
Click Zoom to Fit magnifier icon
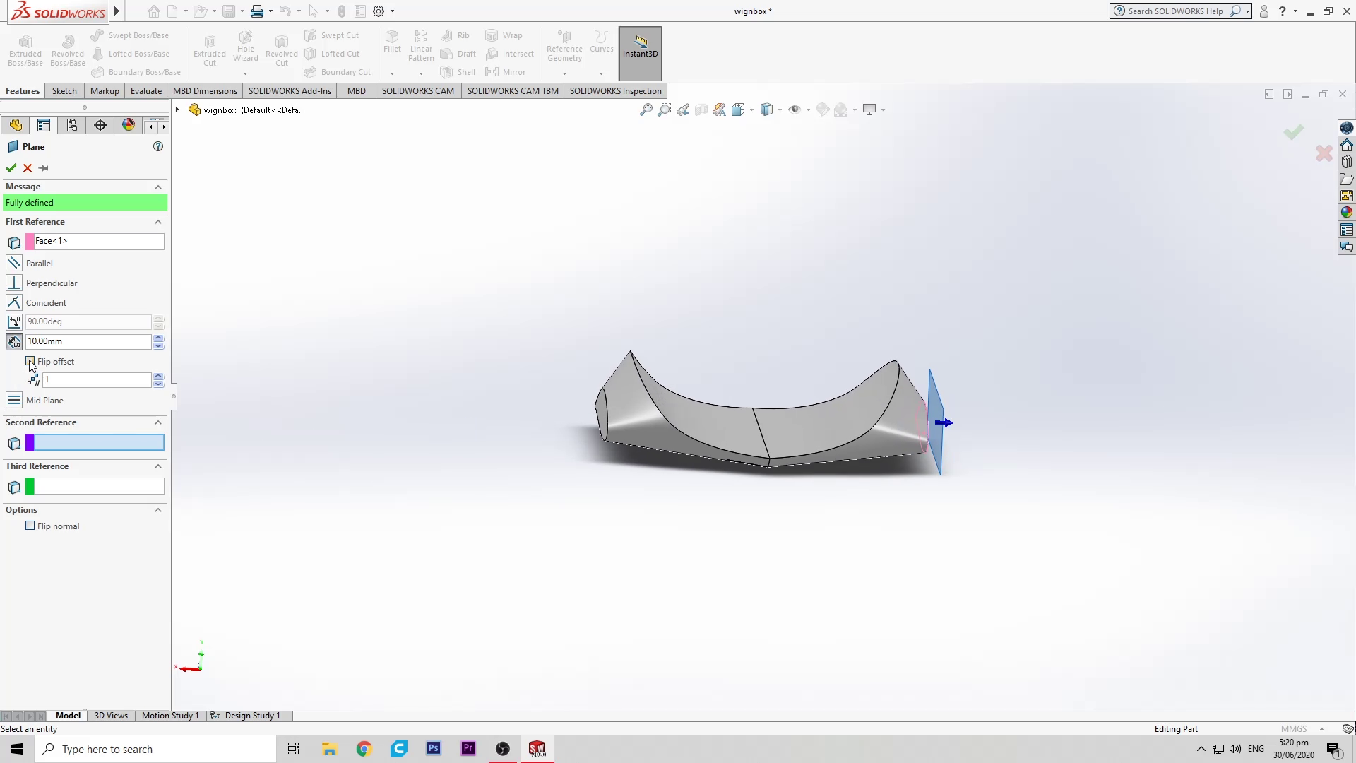(646, 110)
